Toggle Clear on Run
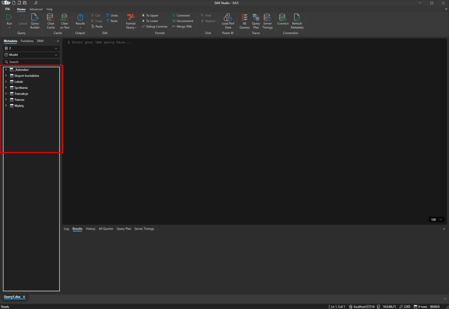Image resolution: width=449 pixels, height=309 pixels. [x=65, y=21]
